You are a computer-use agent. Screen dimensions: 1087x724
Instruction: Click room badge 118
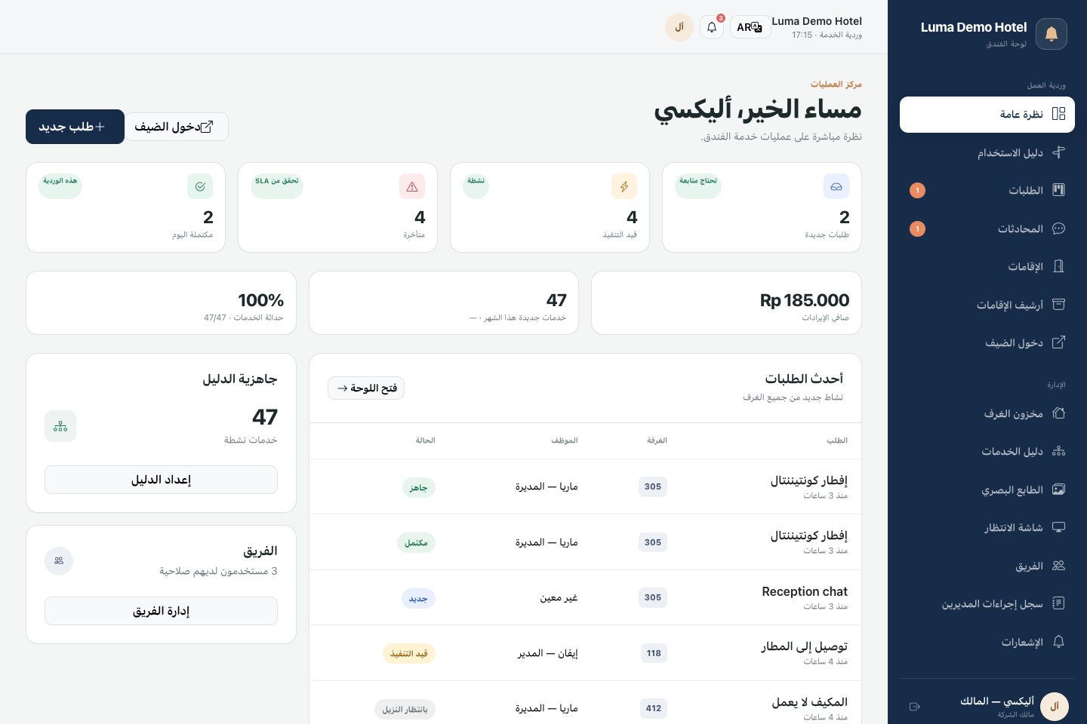coord(654,653)
